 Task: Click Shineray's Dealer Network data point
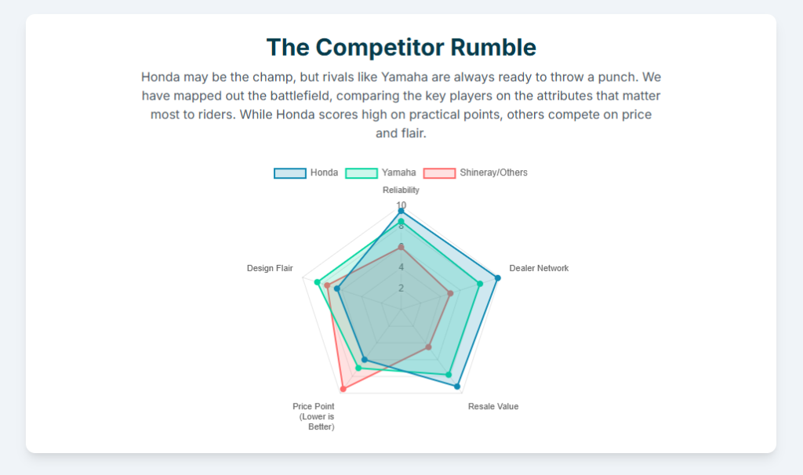(450, 293)
